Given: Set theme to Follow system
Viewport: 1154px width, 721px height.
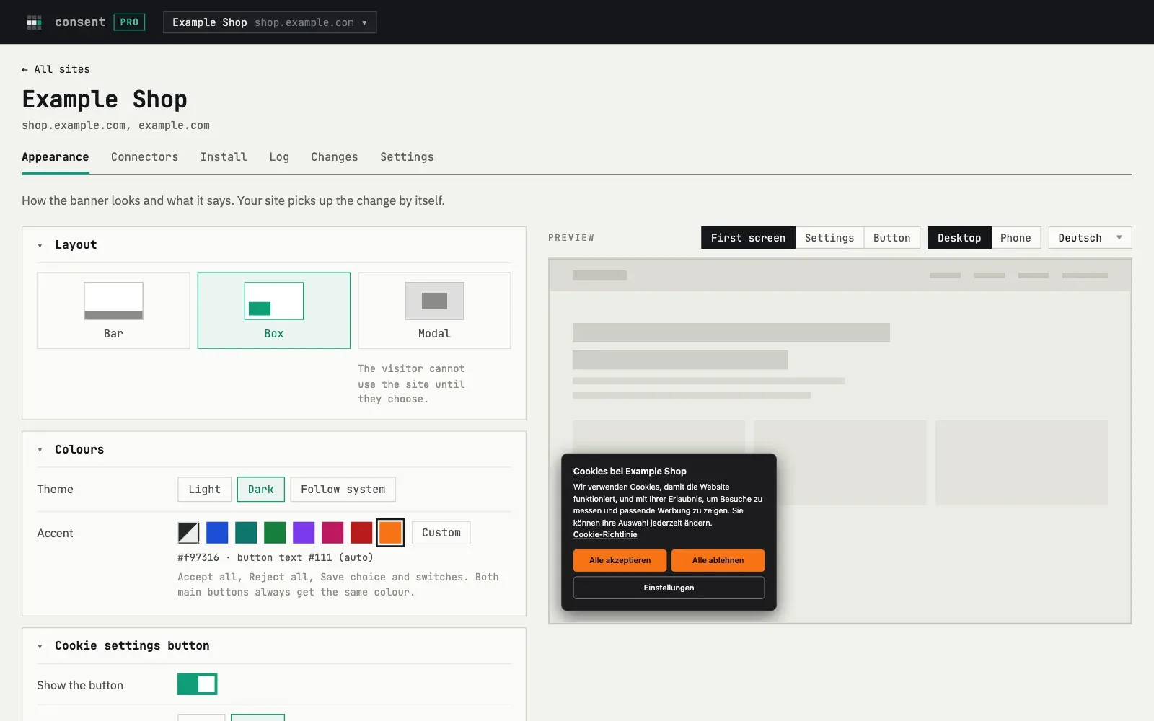Looking at the screenshot, I should pyautogui.click(x=343, y=490).
